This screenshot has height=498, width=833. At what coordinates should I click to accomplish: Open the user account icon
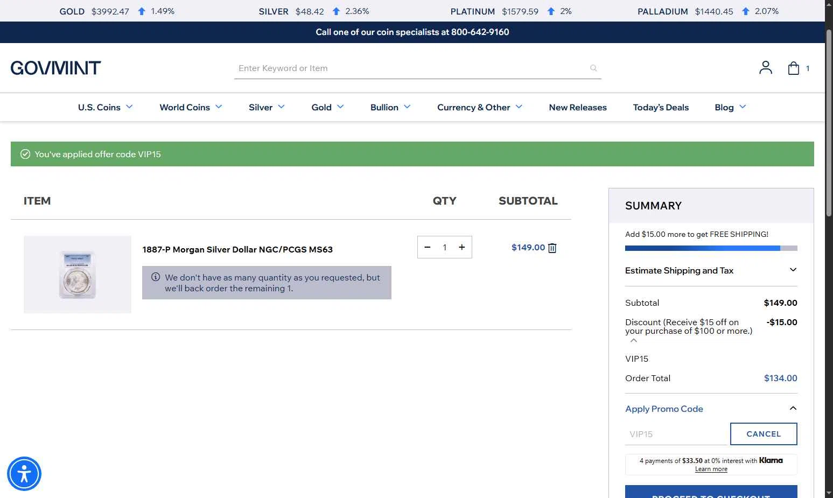pos(765,68)
